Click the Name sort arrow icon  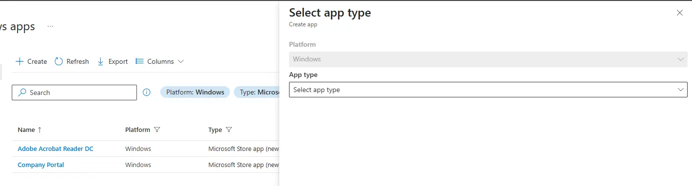(x=40, y=130)
